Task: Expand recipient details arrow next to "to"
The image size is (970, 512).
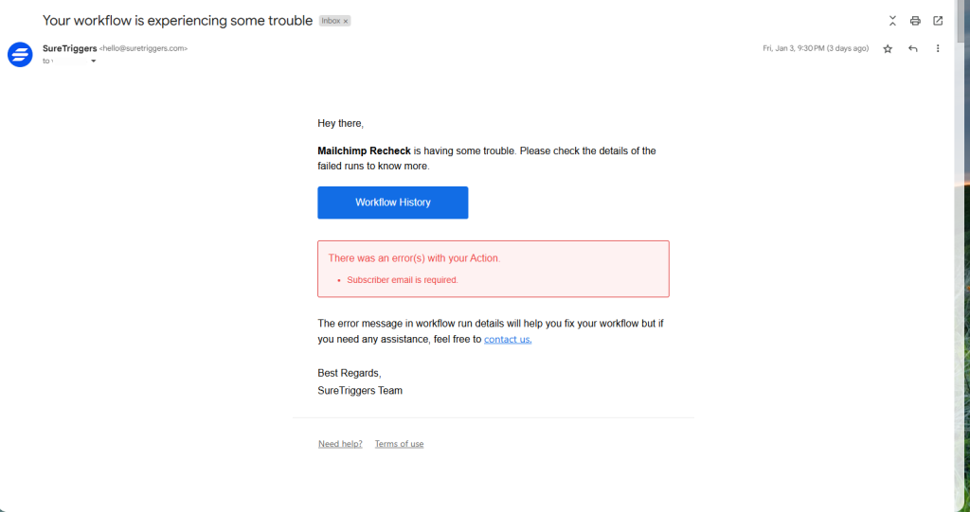Action: click(93, 61)
